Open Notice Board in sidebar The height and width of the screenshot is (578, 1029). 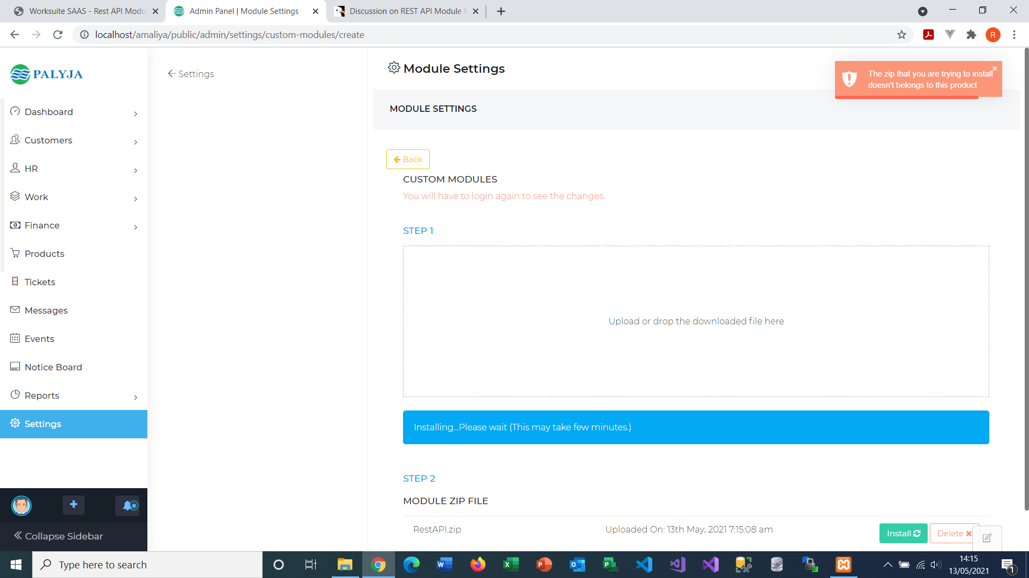(x=53, y=367)
